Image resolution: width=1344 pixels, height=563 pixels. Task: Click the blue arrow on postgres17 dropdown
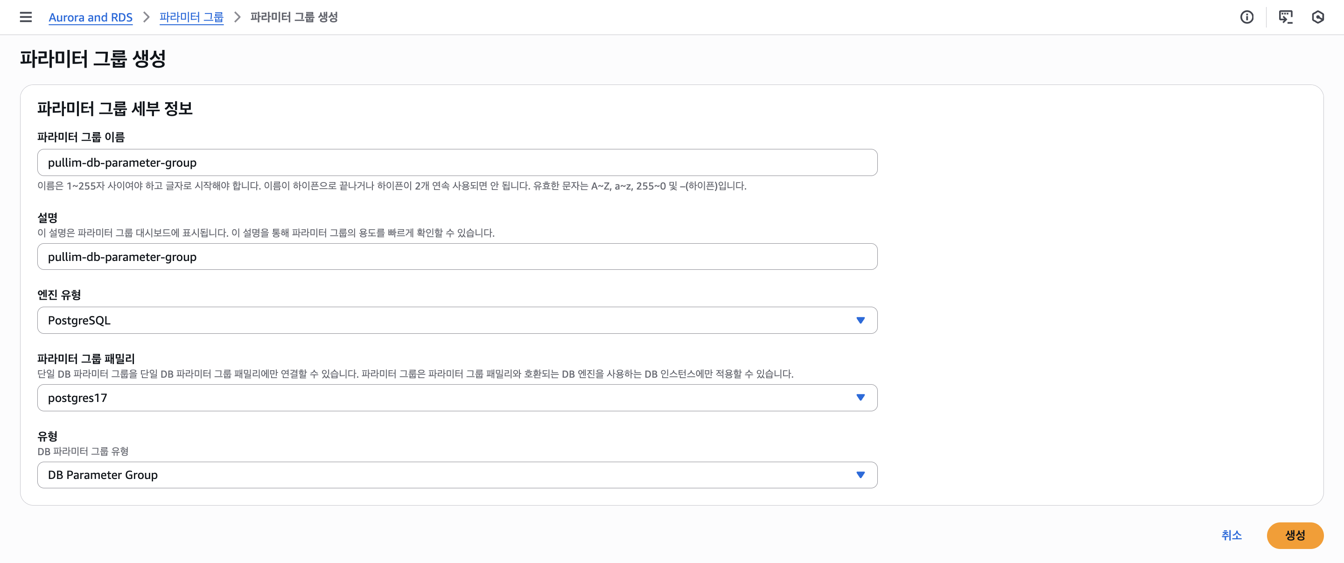coord(861,398)
